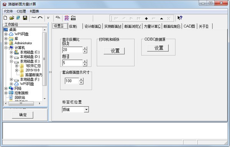230x147 pixels.
Task: Open the 标签栏位置 dropdown showing 顶端
Action: pyautogui.click(x=86, y=109)
